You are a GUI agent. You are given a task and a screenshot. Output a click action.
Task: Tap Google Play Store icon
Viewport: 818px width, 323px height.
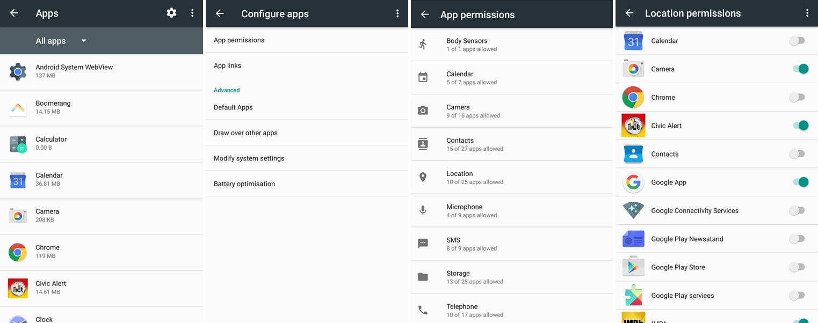[x=633, y=267]
